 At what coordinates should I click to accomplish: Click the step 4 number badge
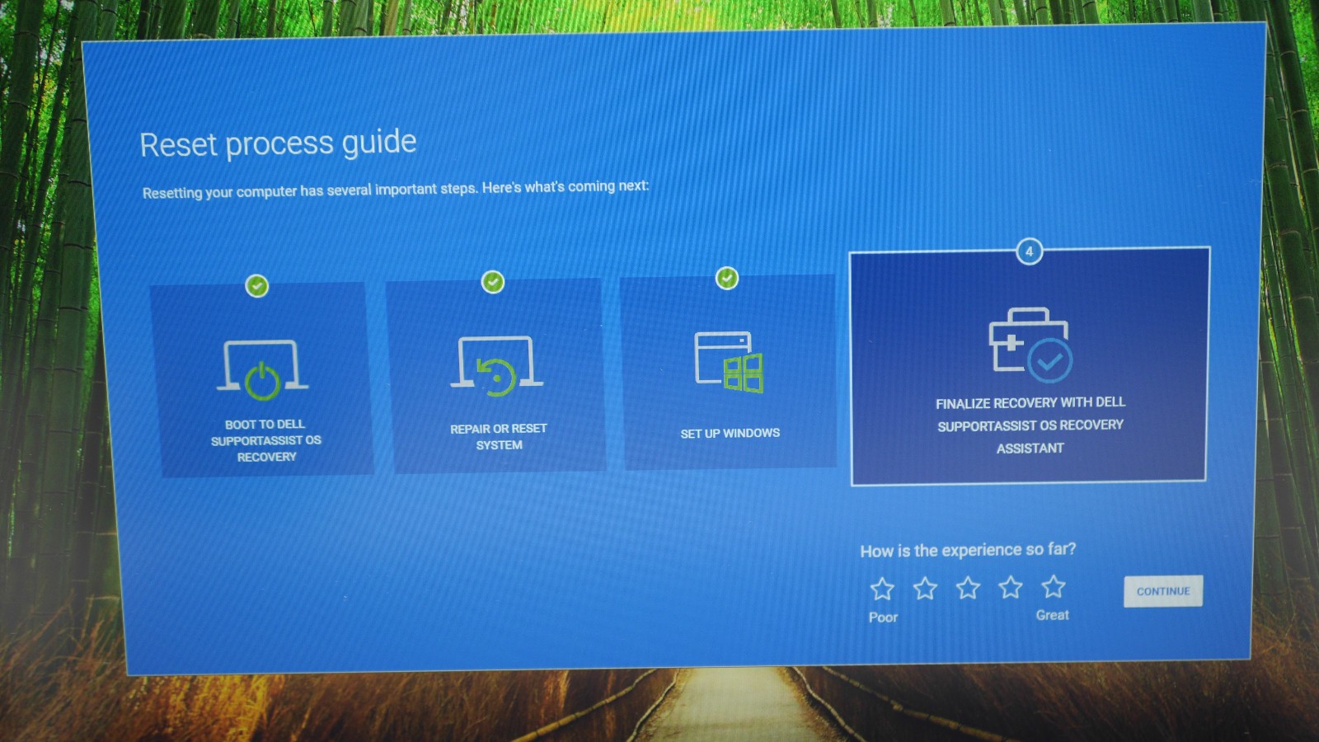click(1029, 251)
